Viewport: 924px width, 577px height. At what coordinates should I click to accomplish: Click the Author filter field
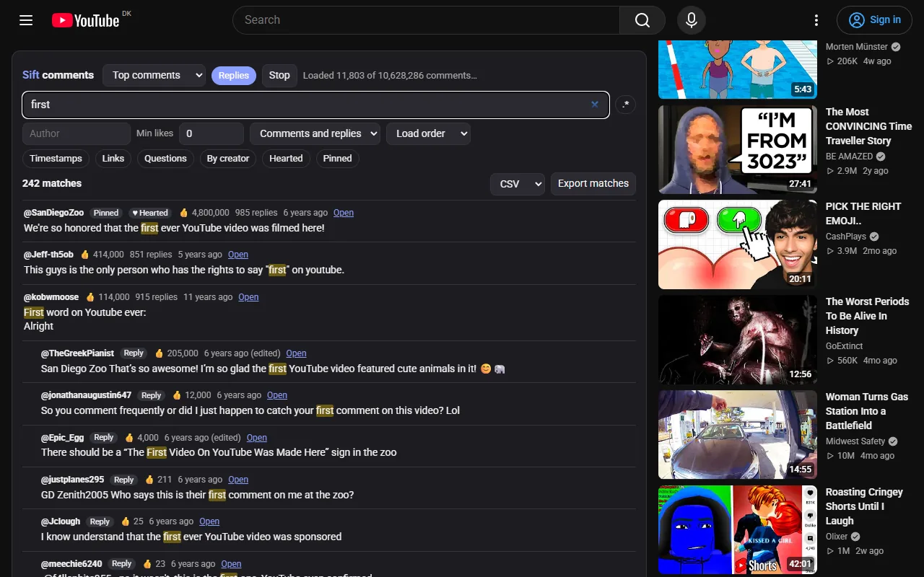coord(77,133)
